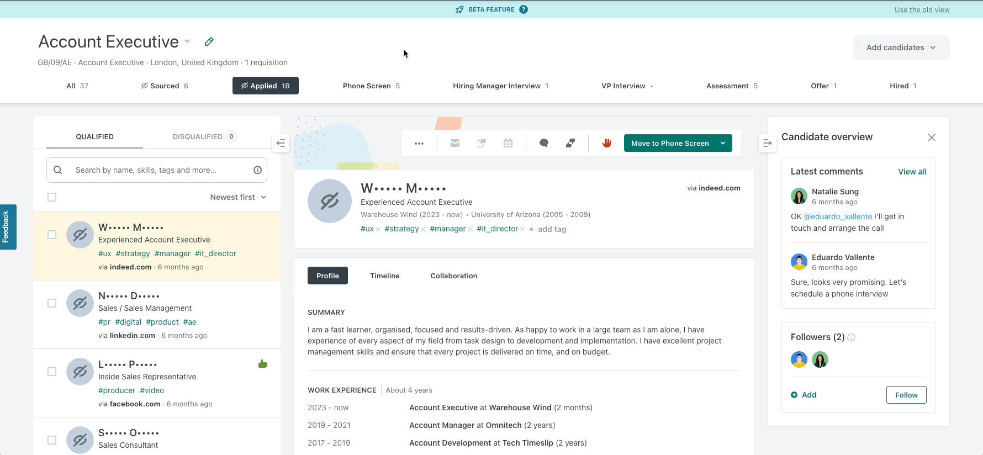Expand the Add candidates dropdown
Viewport: 983px width, 455px height.
point(901,47)
